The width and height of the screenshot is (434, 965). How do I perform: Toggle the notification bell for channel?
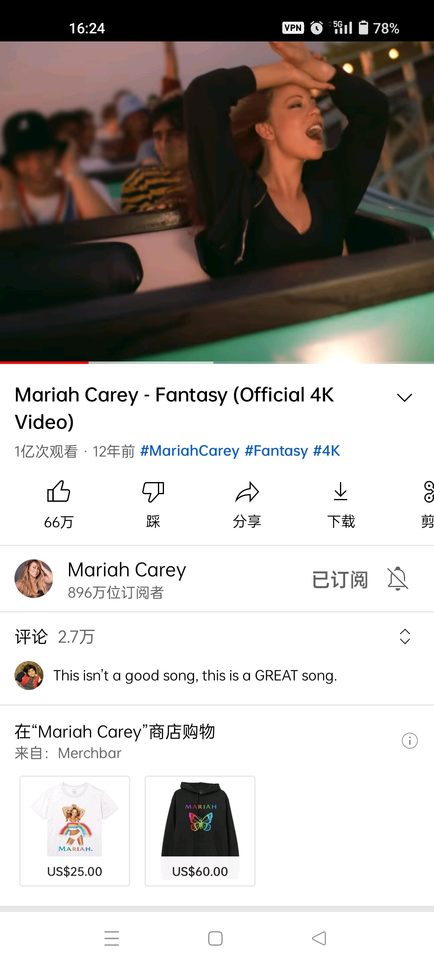[398, 579]
